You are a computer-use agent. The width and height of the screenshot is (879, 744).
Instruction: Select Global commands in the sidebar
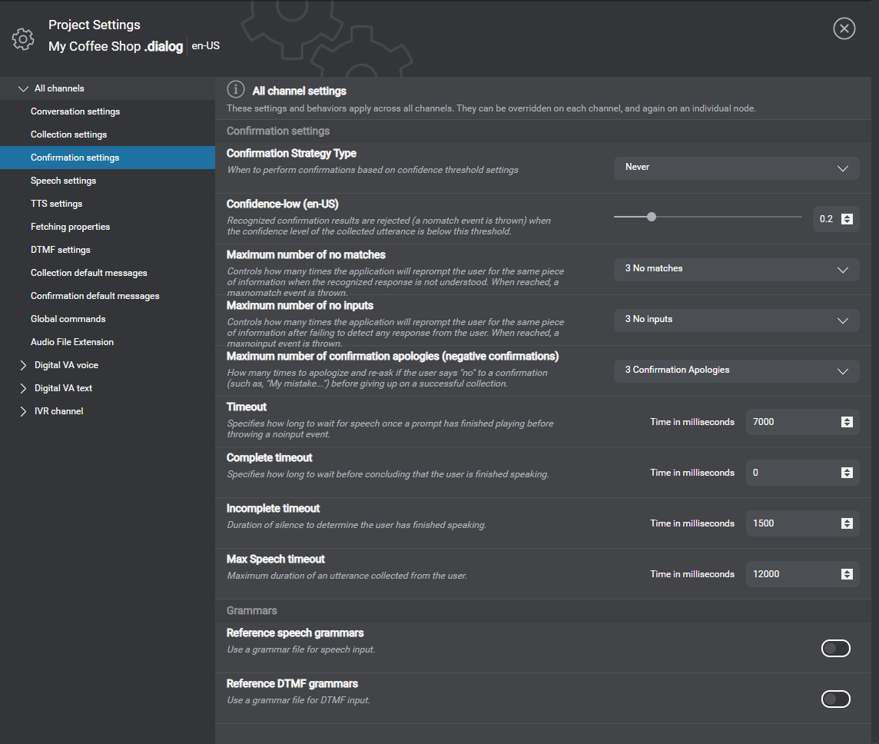pyautogui.click(x=68, y=319)
